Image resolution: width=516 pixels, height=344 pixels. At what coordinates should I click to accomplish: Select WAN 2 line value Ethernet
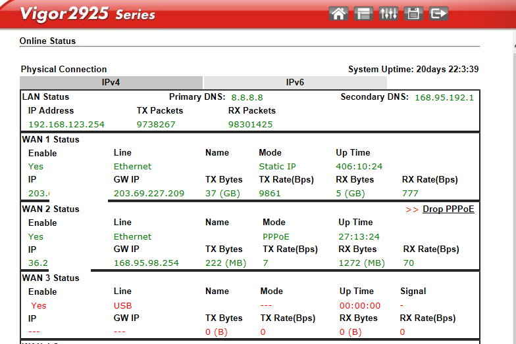(x=133, y=236)
